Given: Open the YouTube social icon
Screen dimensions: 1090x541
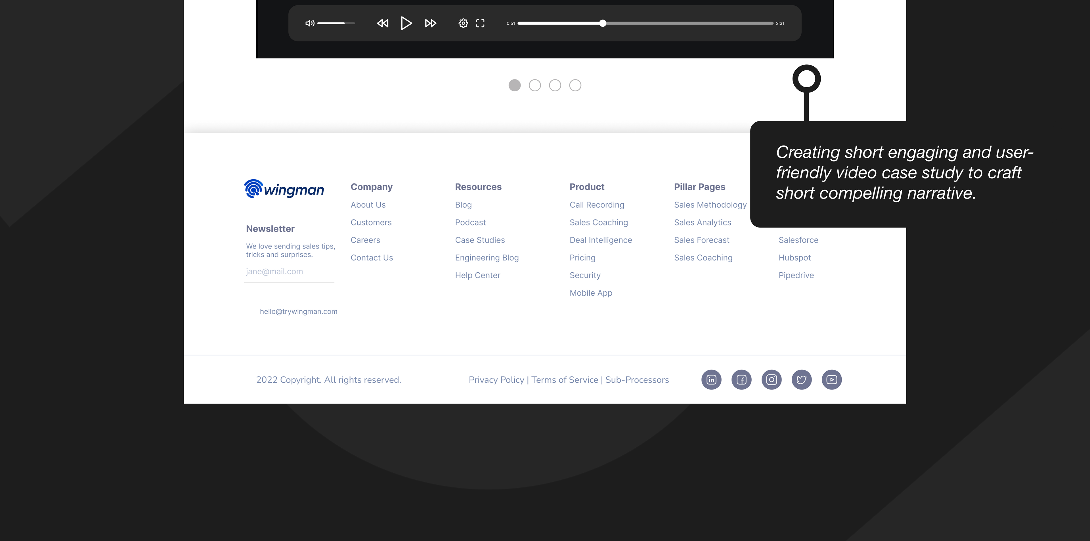Looking at the screenshot, I should click(831, 380).
